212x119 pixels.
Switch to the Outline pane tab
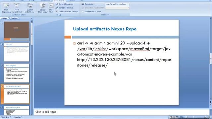click(14, 19)
